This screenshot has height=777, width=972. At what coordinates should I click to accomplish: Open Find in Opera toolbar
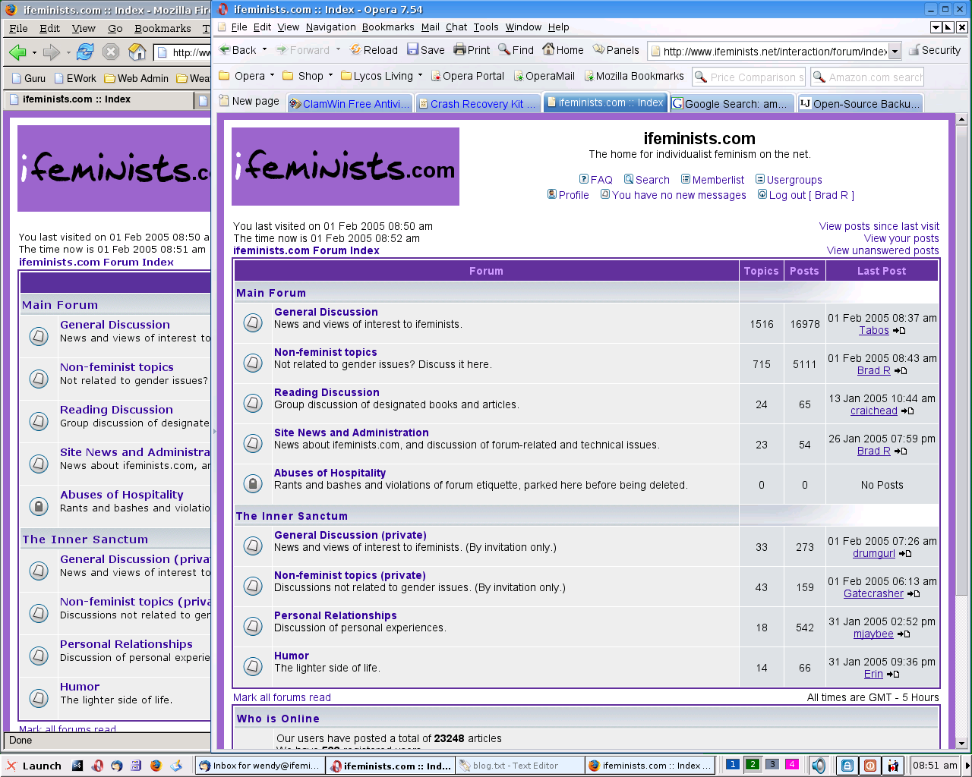516,50
